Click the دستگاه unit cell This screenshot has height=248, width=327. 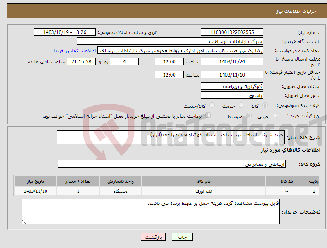(121, 191)
